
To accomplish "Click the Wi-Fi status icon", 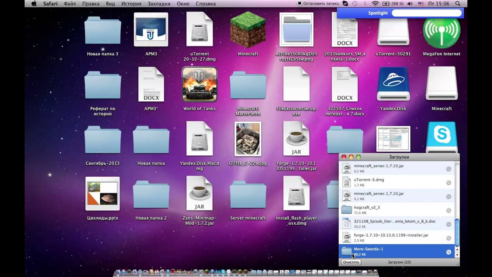I will click(375, 3).
